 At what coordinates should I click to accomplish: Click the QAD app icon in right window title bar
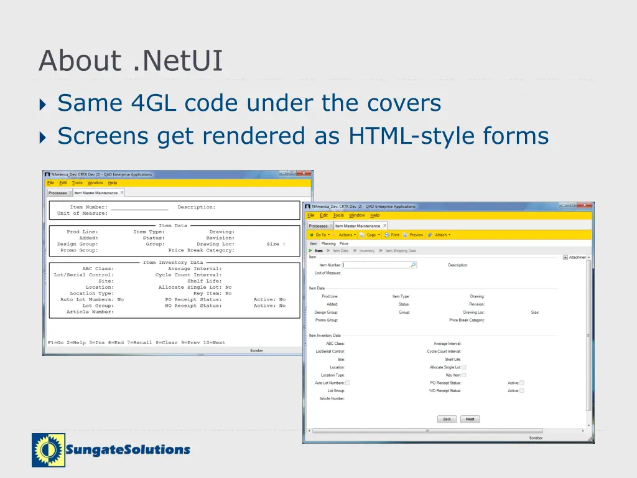pyautogui.click(x=307, y=207)
